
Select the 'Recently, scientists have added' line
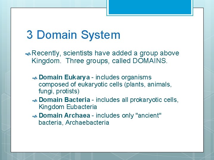click(x=105, y=53)
